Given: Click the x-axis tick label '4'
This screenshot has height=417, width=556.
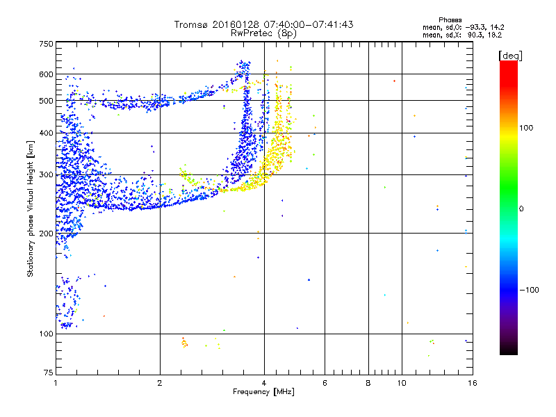Looking at the screenshot, I should point(264,383).
